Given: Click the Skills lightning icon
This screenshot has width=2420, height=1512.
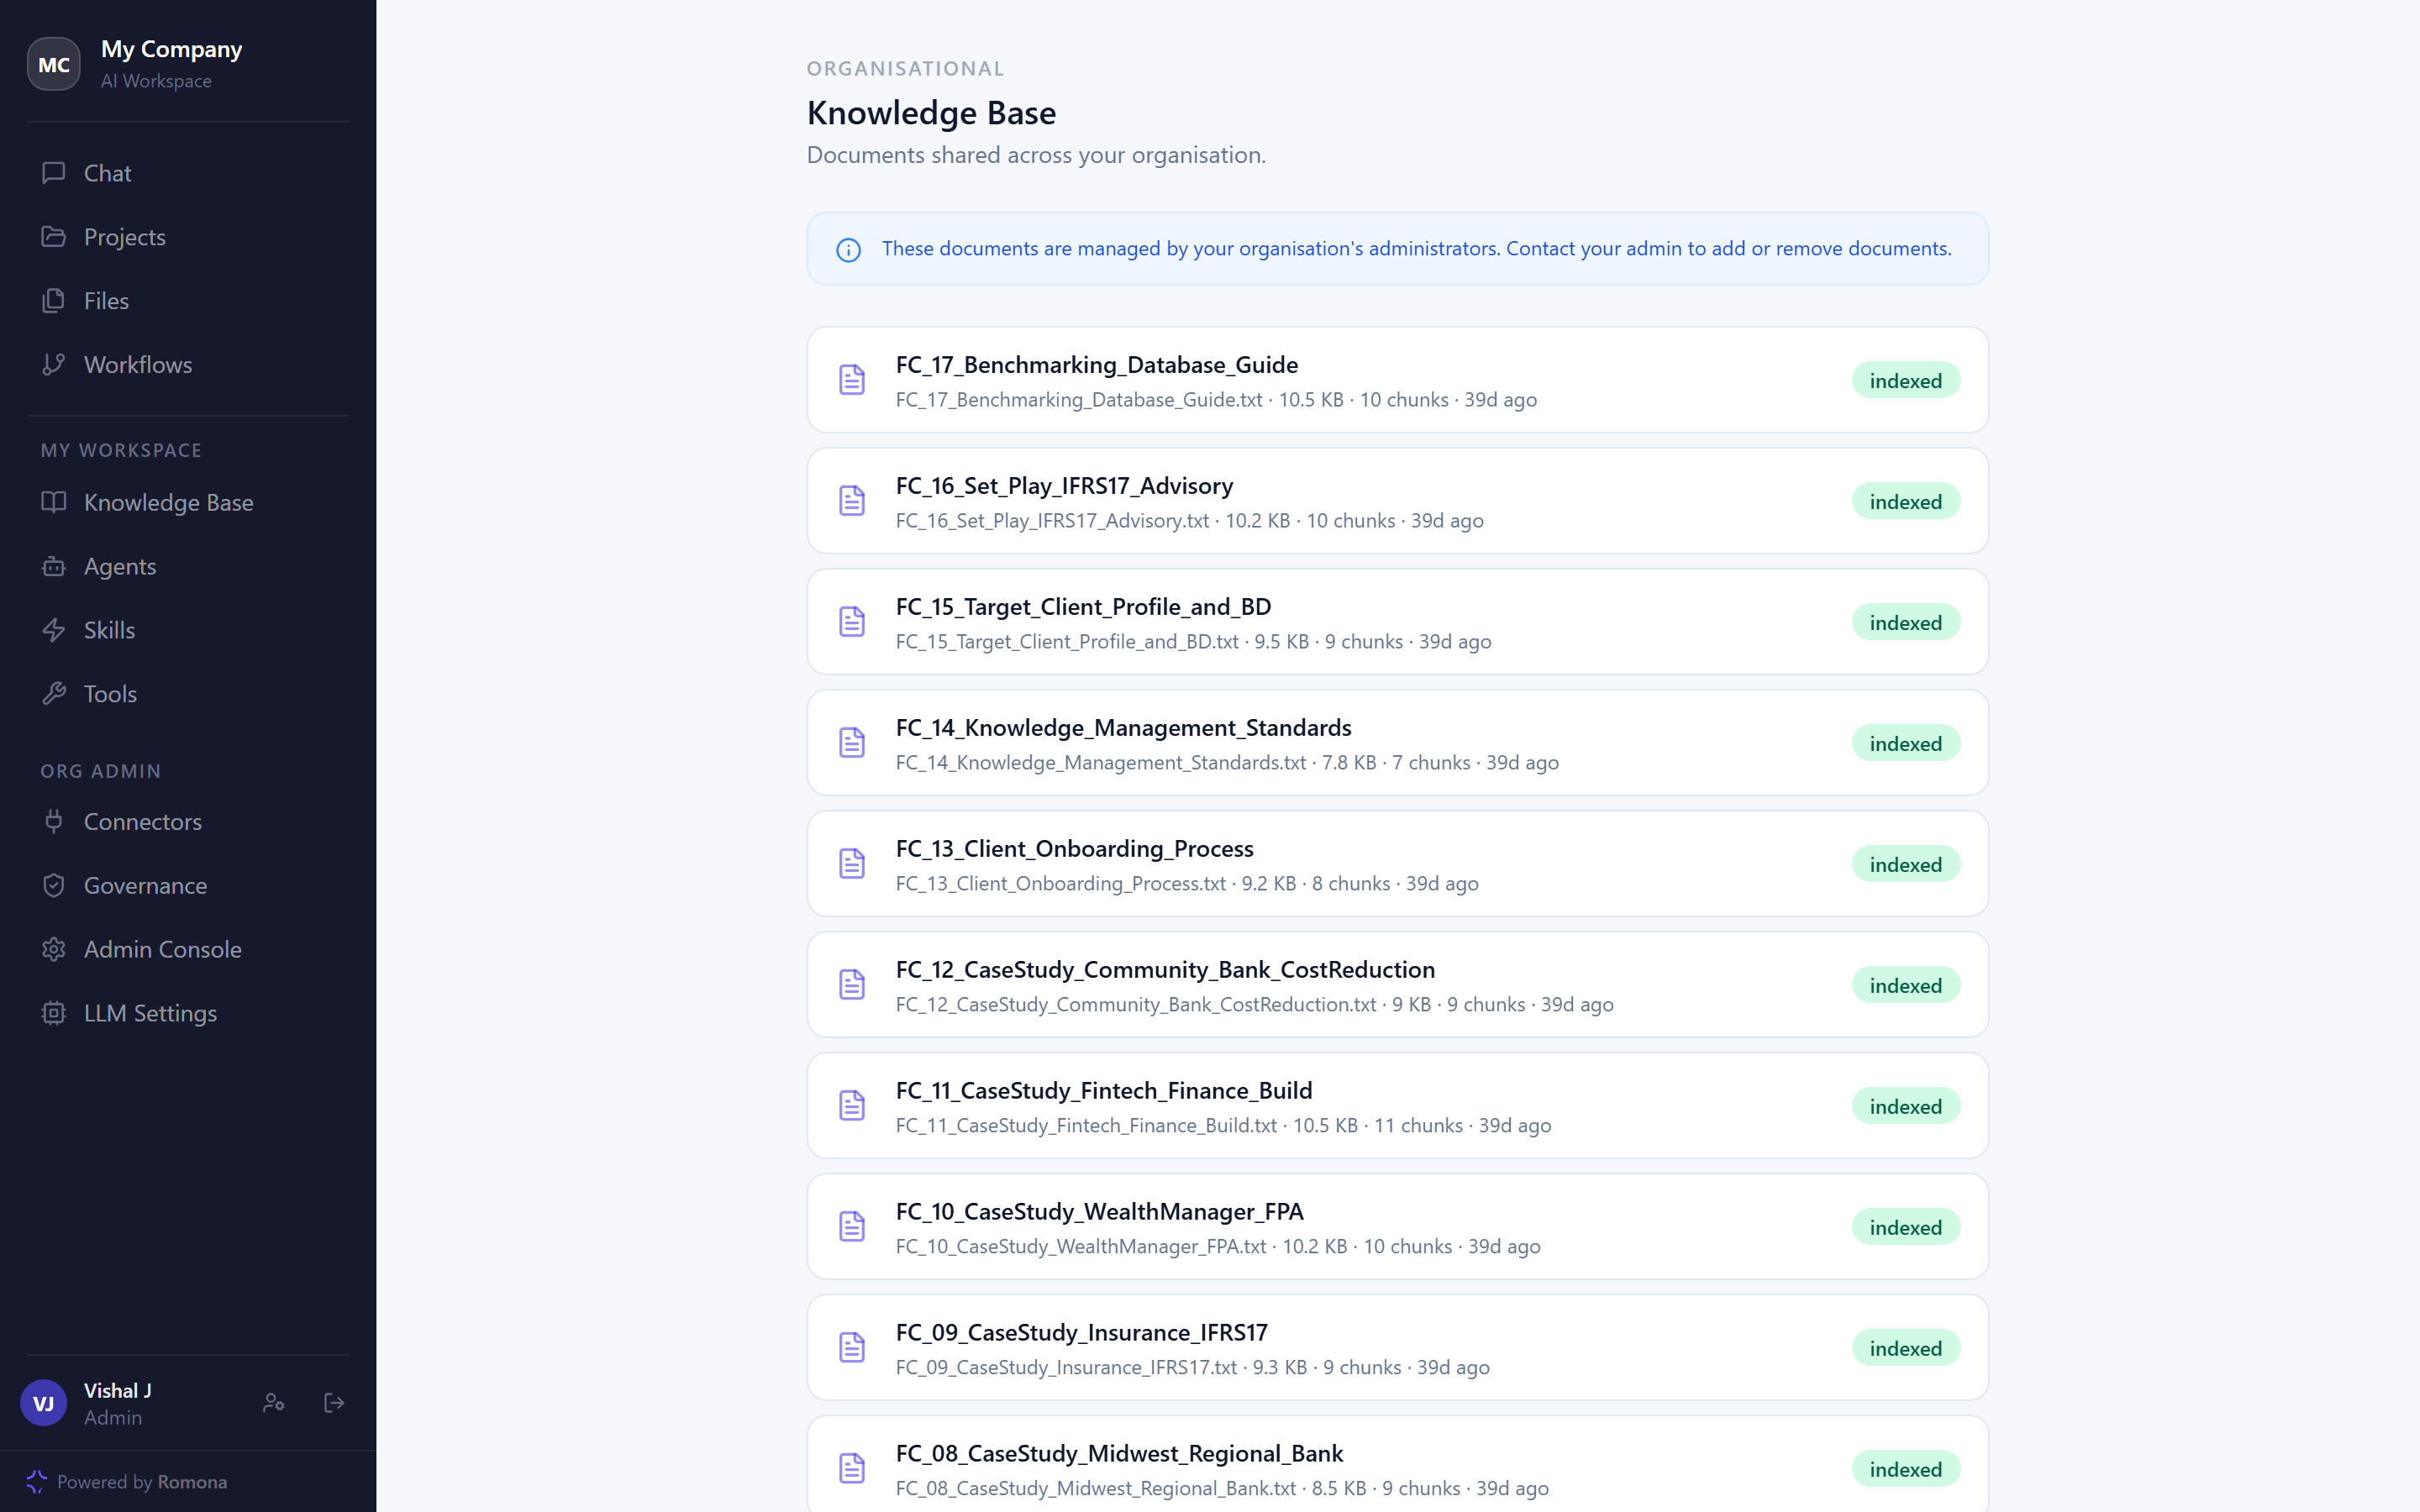Looking at the screenshot, I should [54, 630].
